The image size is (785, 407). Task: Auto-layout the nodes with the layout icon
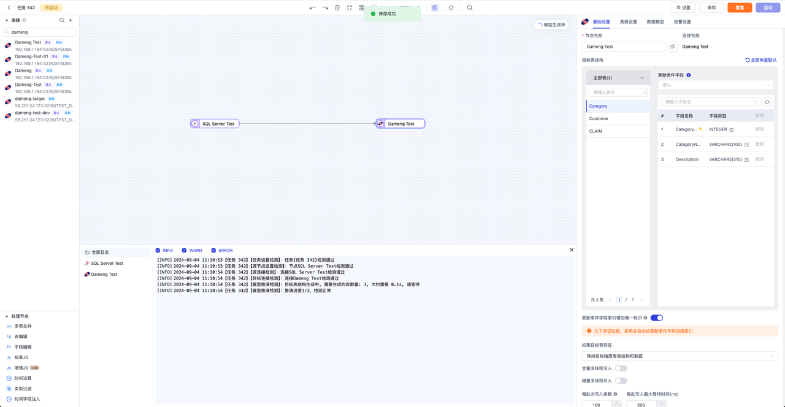(x=362, y=8)
